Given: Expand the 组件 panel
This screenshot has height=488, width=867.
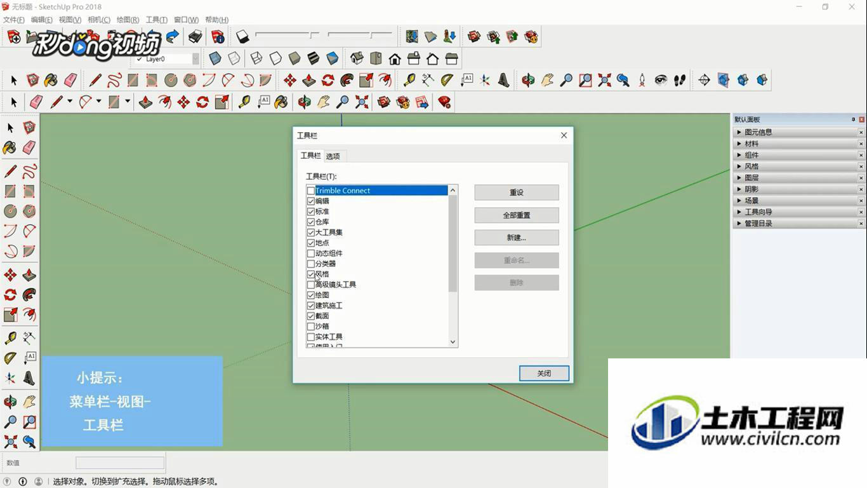Looking at the screenshot, I should (739, 155).
